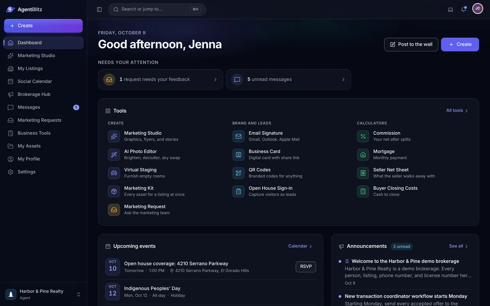The image size is (490, 306).
Task: Click Post to the wall button
Action: pyautogui.click(x=411, y=45)
